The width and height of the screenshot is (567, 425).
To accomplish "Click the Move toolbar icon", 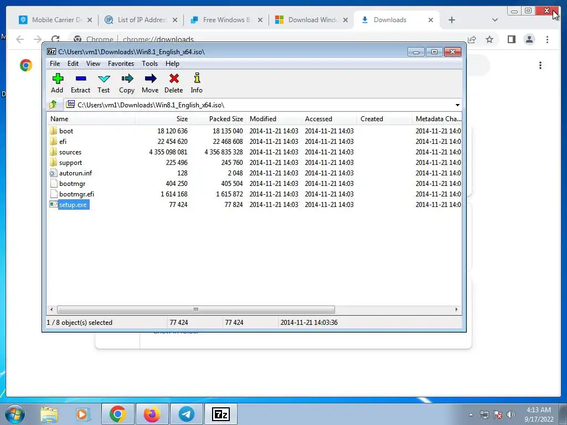I will tap(151, 79).
